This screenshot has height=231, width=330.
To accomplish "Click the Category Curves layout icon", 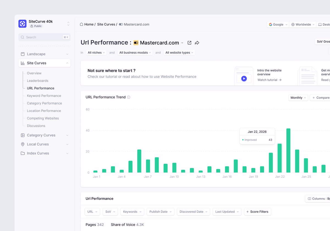I will point(23,135).
